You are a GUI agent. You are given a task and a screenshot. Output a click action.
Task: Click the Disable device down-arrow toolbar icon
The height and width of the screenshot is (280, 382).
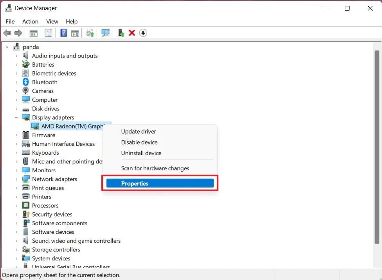(143, 33)
